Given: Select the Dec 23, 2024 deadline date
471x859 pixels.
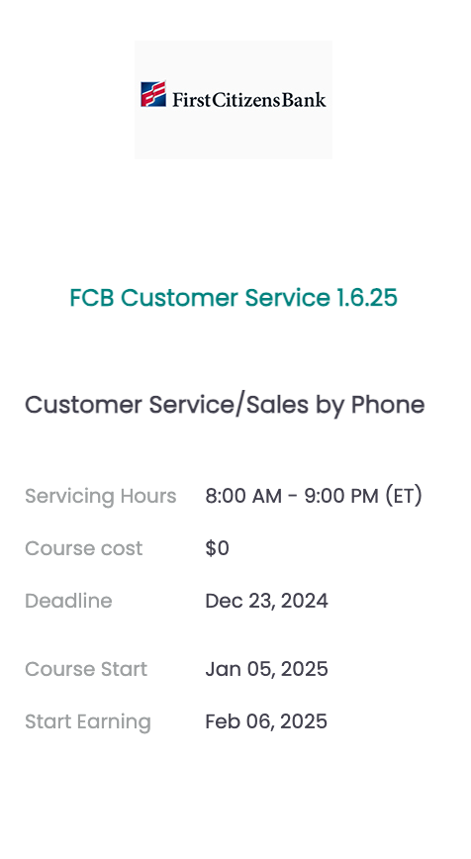Looking at the screenshot, I should pos(267,601).
